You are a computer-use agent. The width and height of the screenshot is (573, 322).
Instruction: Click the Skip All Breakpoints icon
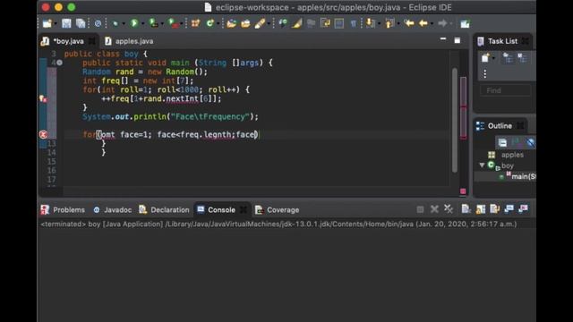(98, 24)
